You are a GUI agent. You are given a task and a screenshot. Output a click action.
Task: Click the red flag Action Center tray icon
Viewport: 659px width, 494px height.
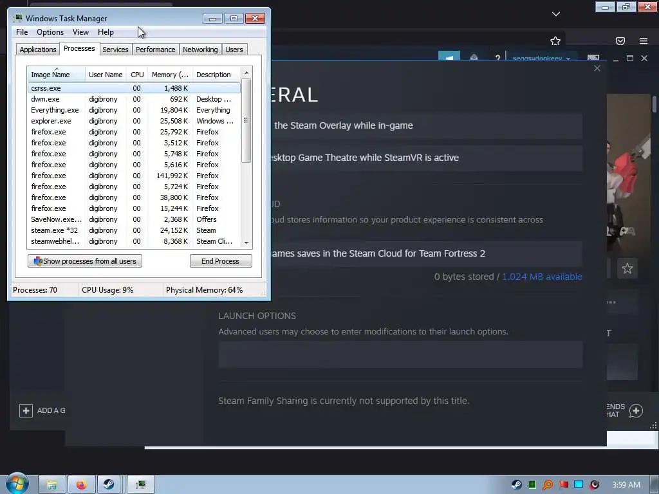(x=563, y=485)
